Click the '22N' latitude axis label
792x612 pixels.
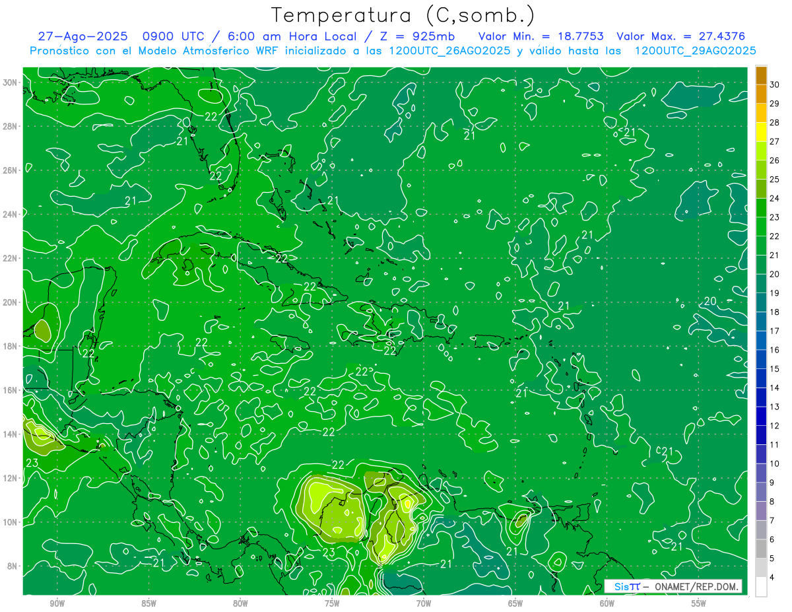pos(11,258)
